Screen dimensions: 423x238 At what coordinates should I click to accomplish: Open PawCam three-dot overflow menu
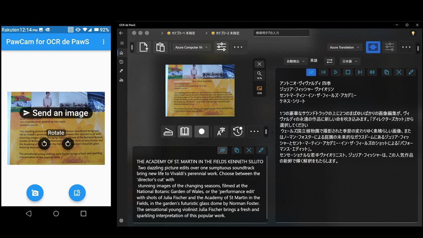(x=104, y=42)
